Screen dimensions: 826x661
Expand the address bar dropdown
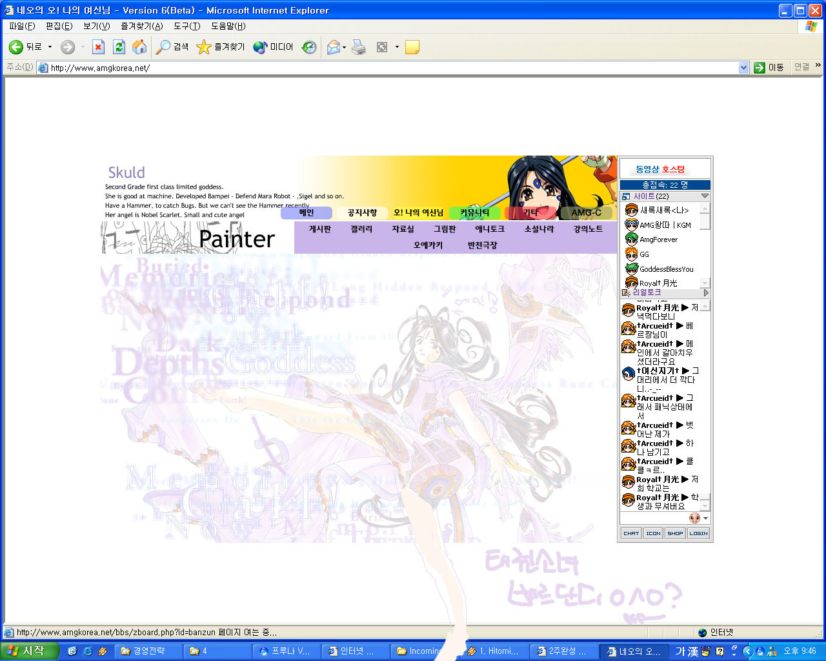[743, 68]
